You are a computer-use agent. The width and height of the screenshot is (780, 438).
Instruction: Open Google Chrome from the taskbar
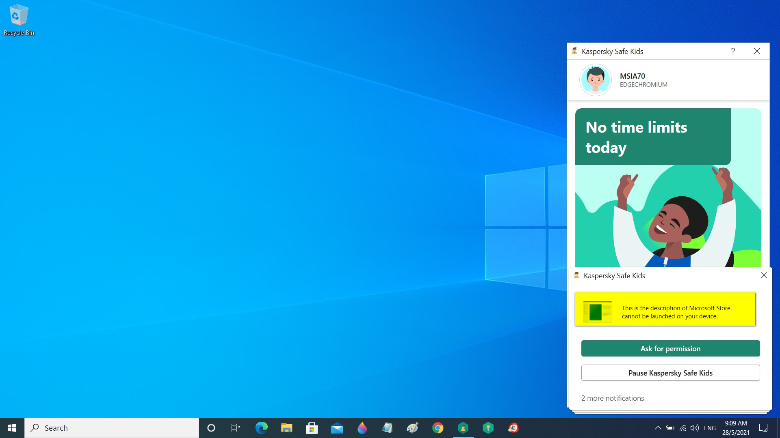point(438,428)
